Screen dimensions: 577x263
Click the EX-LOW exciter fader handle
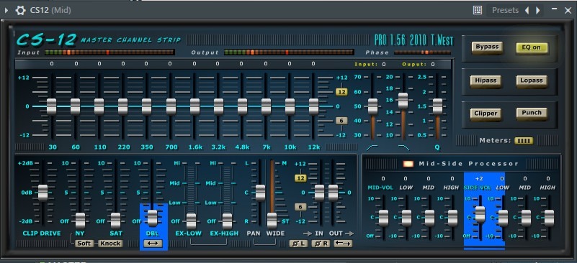click(x=191, y=221)
